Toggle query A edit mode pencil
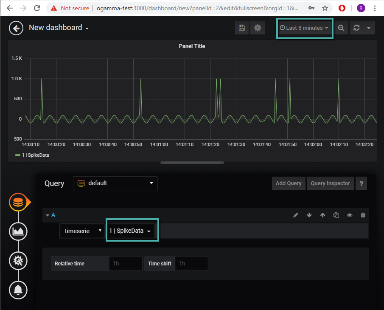 pyautogui.click(x=296, y=215)
